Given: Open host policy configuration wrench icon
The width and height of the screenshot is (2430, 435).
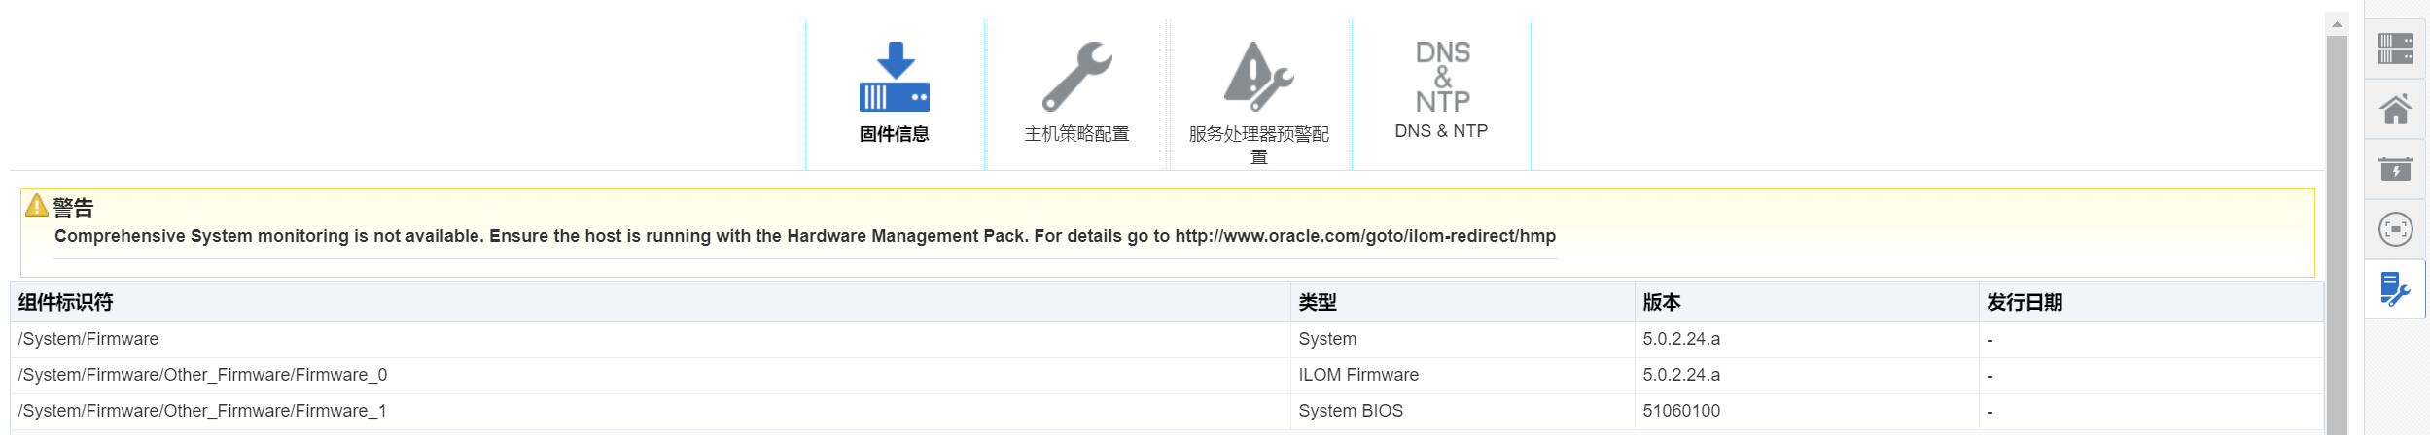Looking at the screenshot, I should [x=1076, y=76].
